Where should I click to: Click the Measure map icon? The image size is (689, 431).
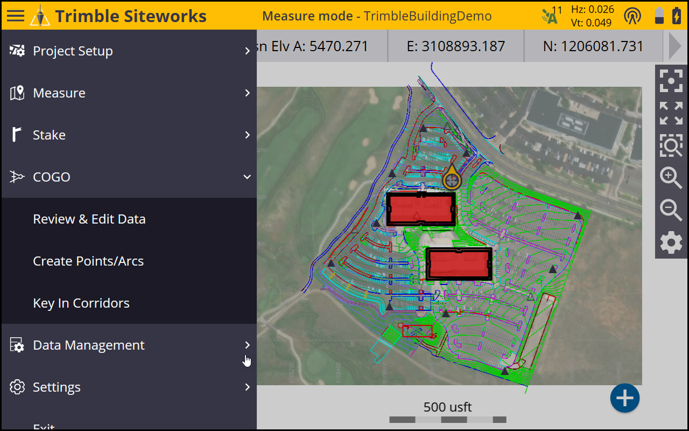click(x=17, y=93)
